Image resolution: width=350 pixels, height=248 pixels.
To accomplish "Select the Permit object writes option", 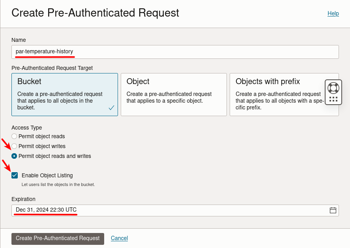I will coord(14,146).
